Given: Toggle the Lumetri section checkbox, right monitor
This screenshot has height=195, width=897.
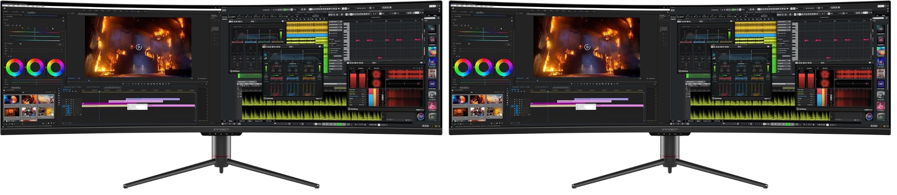Looking at the screenshot, I should (x=454, y=43).
